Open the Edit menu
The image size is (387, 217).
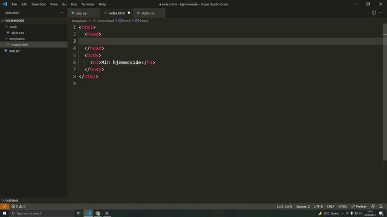click(x=24, y=4)
